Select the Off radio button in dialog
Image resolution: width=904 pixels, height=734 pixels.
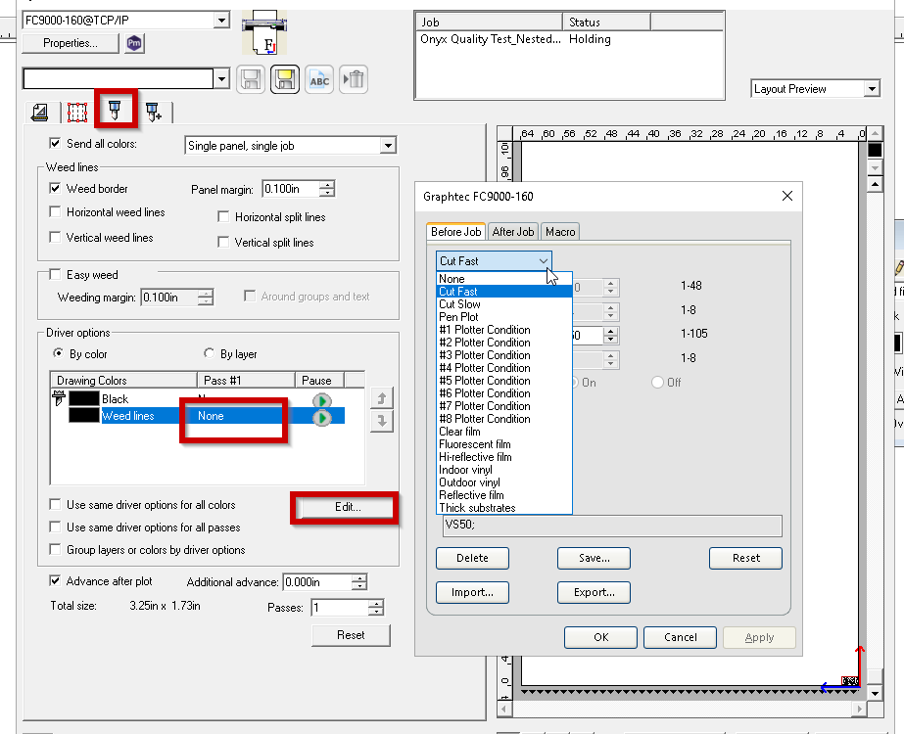click(x=657, y=382)
